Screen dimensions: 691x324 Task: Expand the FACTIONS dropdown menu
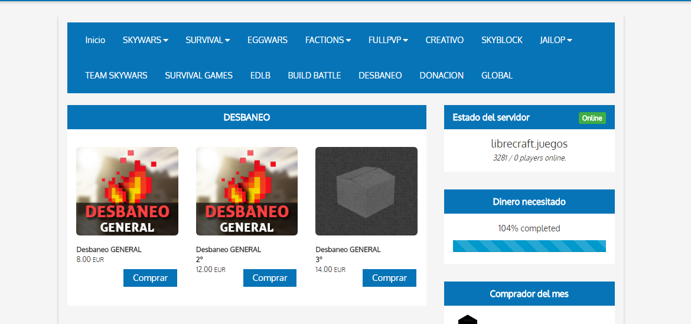(328, 40)
